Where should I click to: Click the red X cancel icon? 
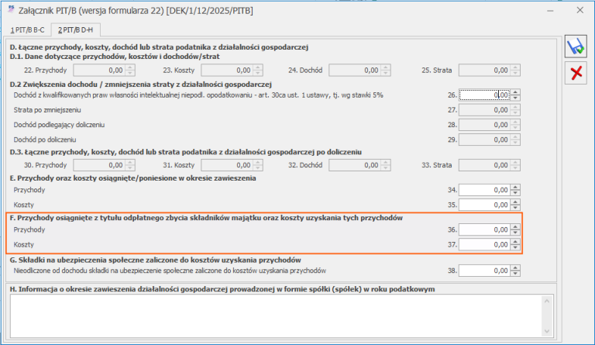pyautogui.click(x=576, y=73)
